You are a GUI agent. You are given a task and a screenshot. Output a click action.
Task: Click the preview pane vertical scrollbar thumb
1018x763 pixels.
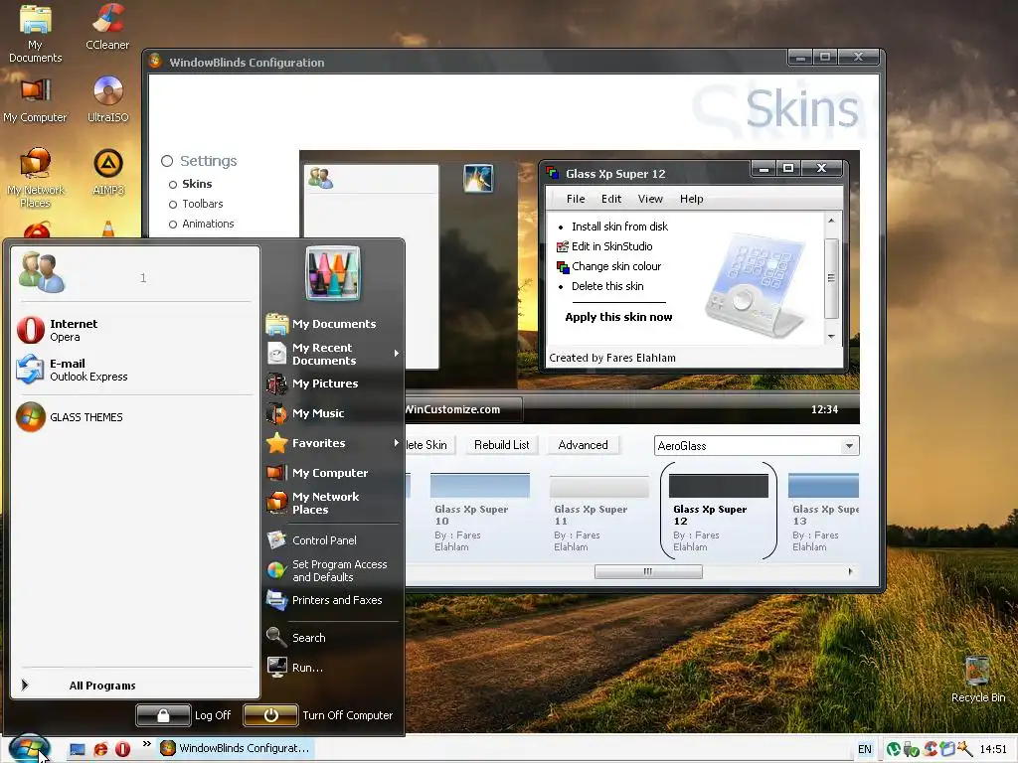tap(831, 278)
